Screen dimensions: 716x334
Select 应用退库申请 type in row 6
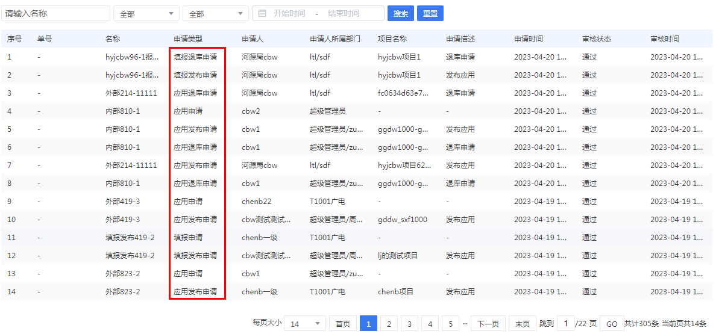[x=195, y=147]
